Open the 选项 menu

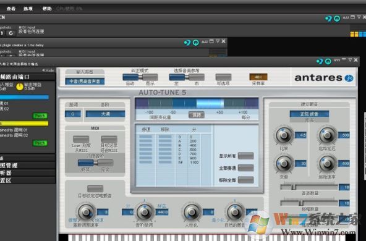pos(28,9)
